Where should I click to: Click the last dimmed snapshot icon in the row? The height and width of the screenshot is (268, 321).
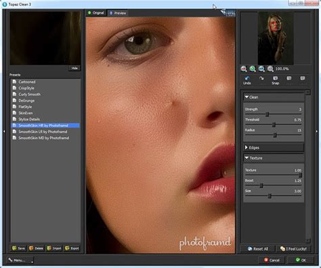(303, 78)
